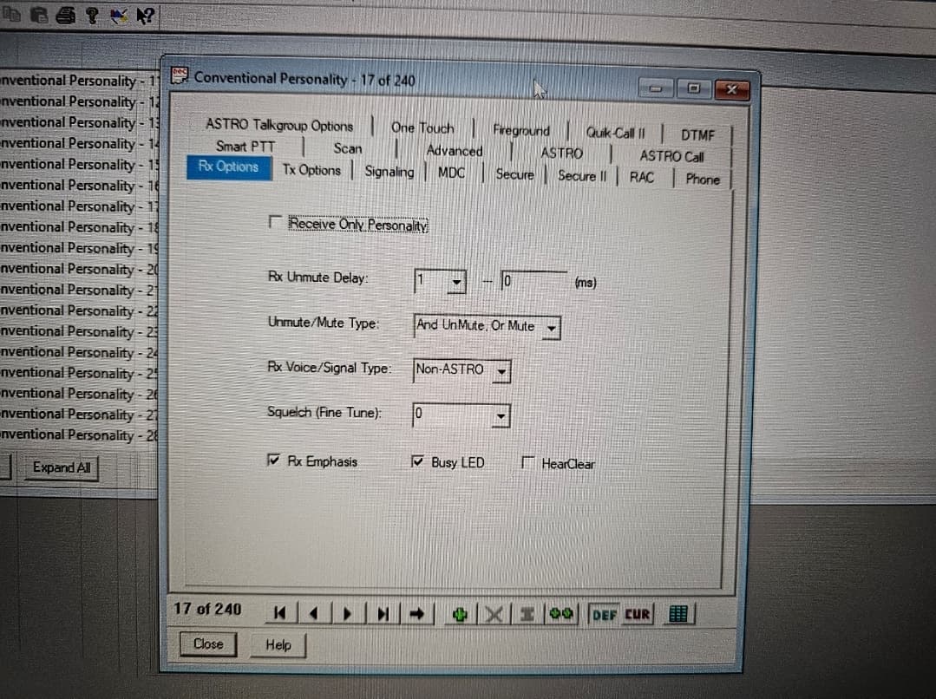
Task: Switch to the One Touch tab
Action: (x=422, y=128)
